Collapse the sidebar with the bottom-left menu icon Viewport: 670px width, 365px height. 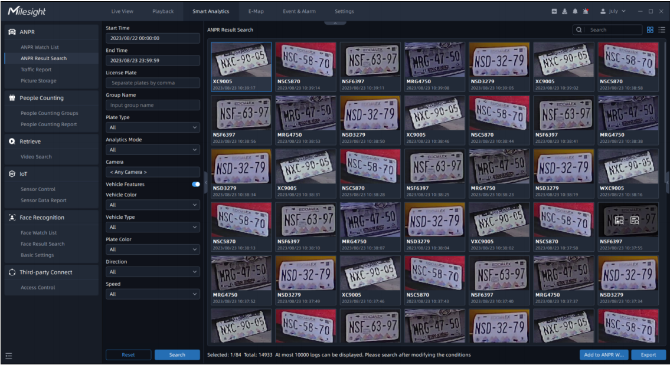click(x=8, y=356)
